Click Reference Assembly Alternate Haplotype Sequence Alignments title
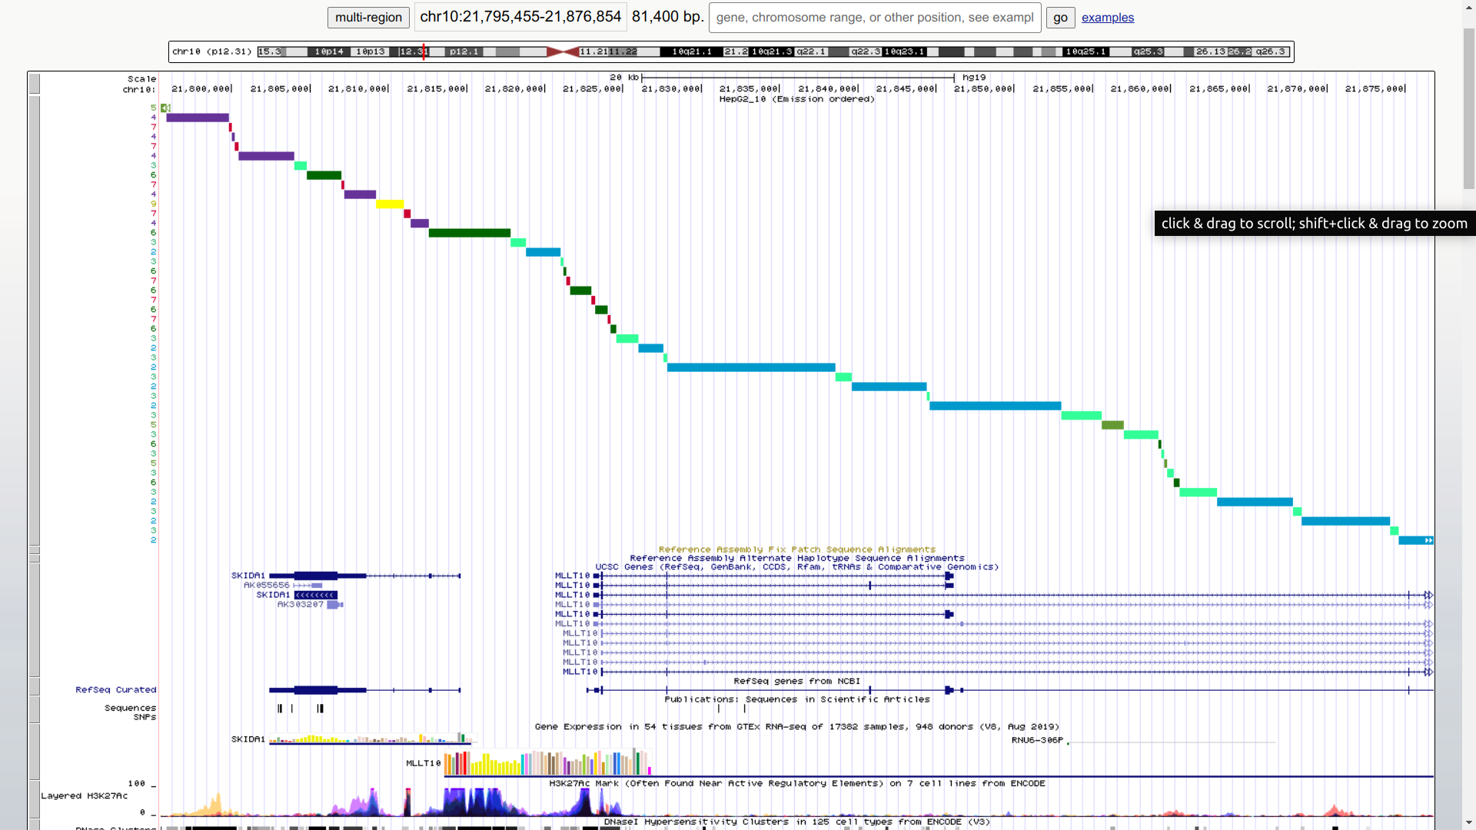 tap(797, 559)
